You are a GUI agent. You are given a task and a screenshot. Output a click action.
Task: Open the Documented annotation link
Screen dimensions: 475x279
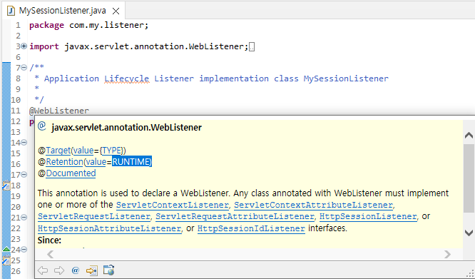pyautogui.click(x=71, y=173)
